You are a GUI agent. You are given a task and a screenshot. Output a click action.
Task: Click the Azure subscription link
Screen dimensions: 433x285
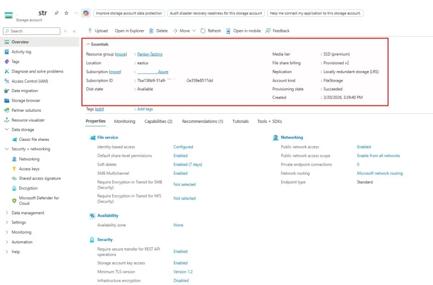(153, 72)
